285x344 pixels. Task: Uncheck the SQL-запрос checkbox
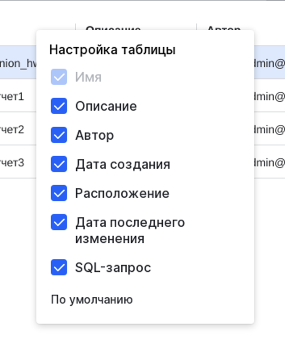[59, 267]
